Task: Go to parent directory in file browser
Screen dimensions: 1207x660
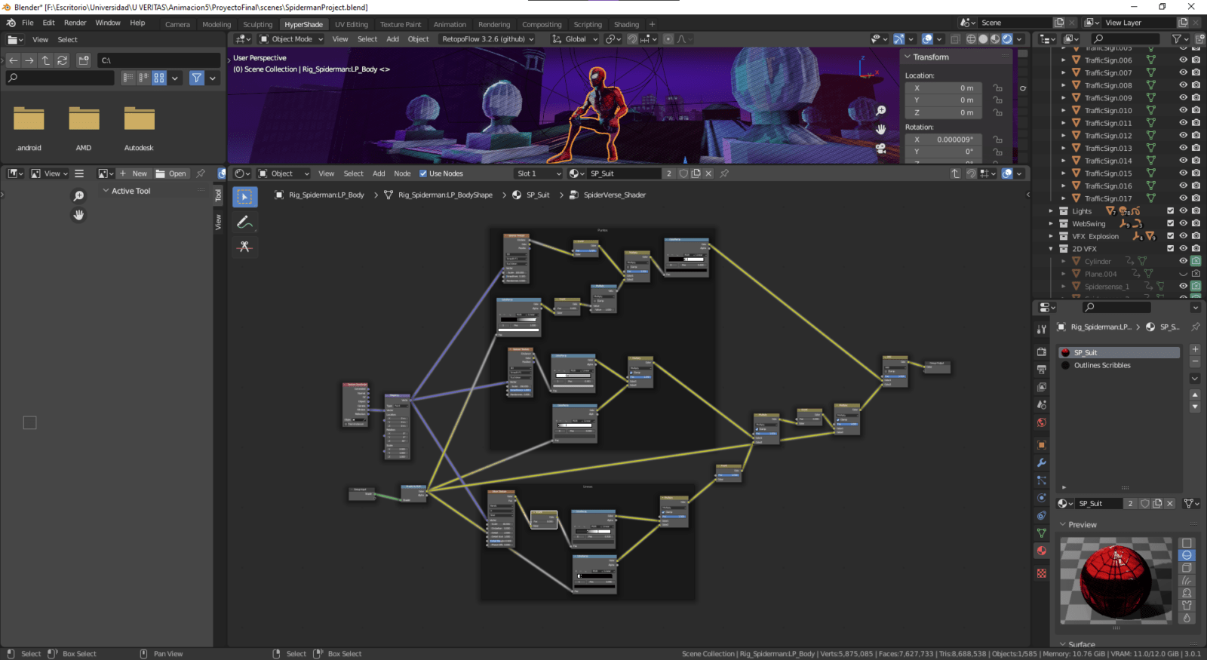Action: click(x=46, y=60)
